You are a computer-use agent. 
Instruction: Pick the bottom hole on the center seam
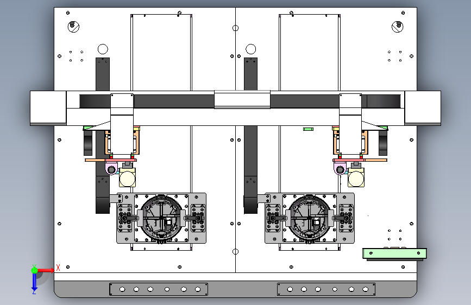(x=236, y=252)
